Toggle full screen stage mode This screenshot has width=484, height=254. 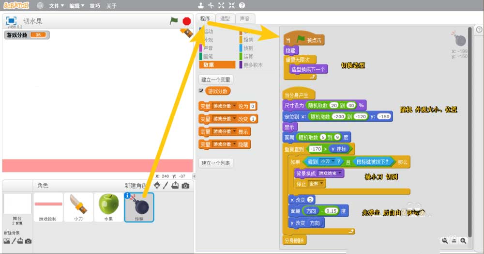coord(11,21)
